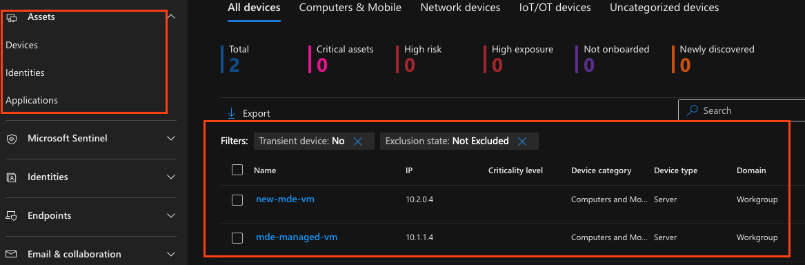
Task: Check the mde-managed-vm row checkbox
Action: click(237, 238)
